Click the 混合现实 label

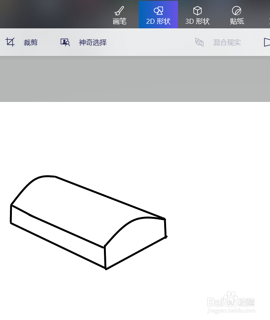227,43
